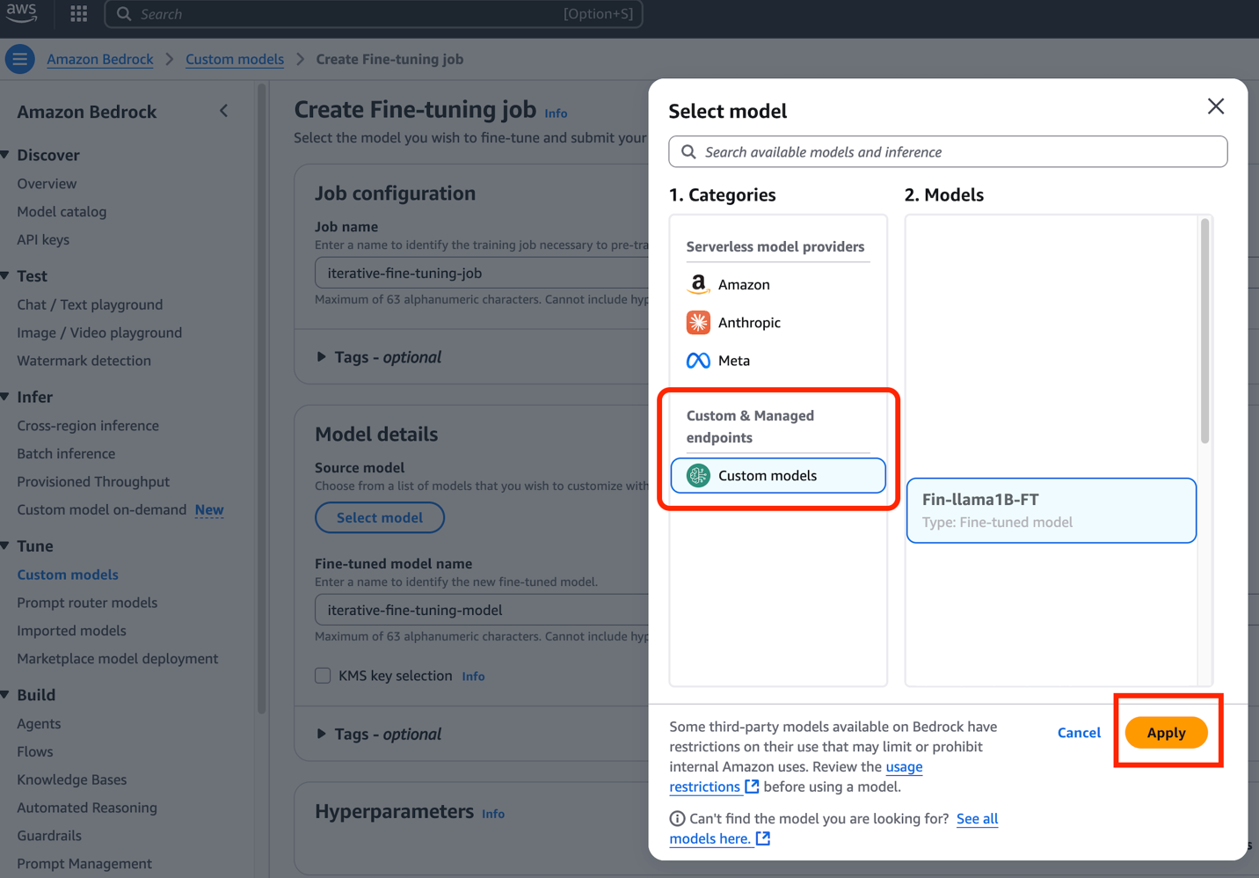1259x878 pixels.
Task: Select the Meta provider icon
Action: 697,360
